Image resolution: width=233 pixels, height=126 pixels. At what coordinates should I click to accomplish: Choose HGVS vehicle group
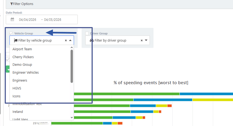pos(17,88)
